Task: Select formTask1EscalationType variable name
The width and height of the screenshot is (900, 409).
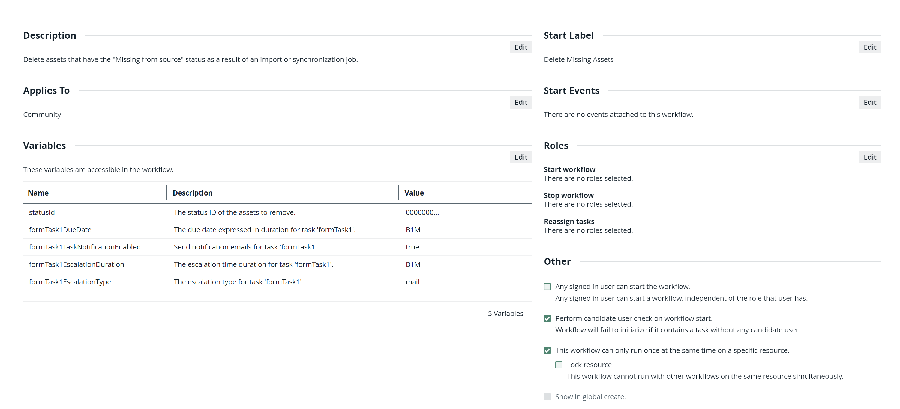Action: [x=70, y=282]
